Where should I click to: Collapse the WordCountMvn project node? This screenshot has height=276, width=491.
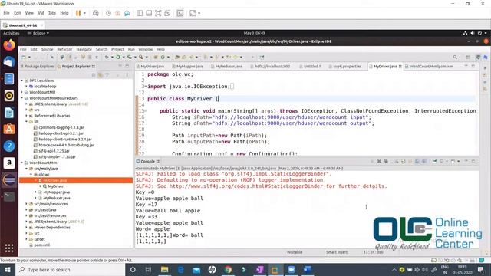click(x=22, y=163)
